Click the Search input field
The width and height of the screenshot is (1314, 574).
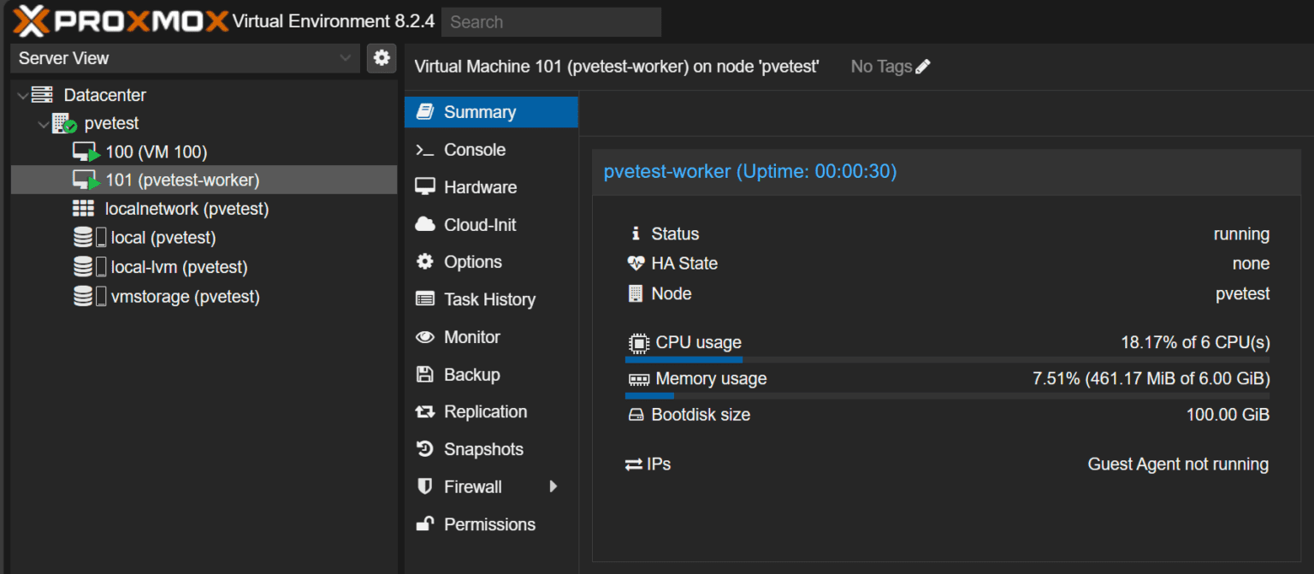[552, 22]
